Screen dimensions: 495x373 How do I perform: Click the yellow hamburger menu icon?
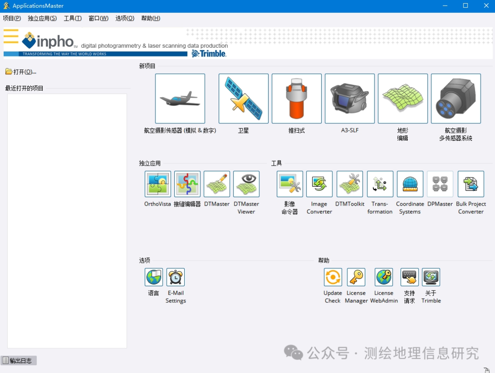pos(11,36)
